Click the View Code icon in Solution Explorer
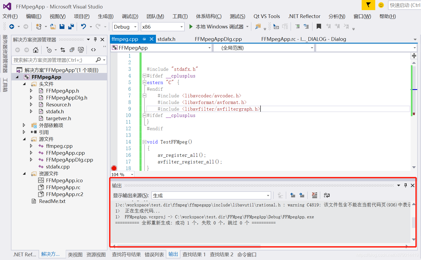 click(x=93, y=50)
